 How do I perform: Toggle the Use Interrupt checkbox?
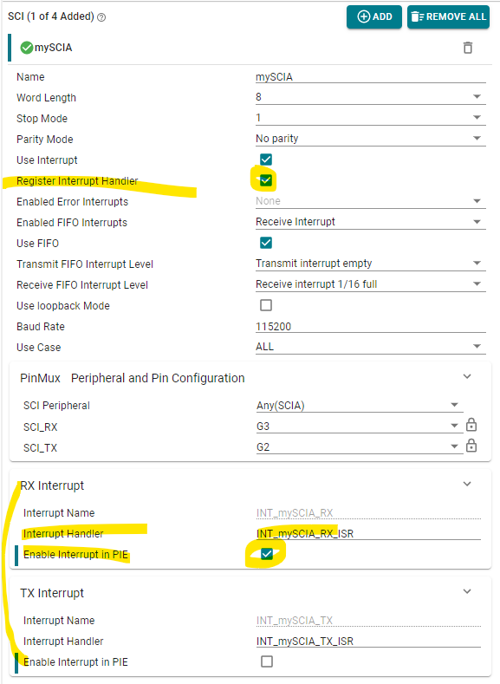(x=266, y=160)
